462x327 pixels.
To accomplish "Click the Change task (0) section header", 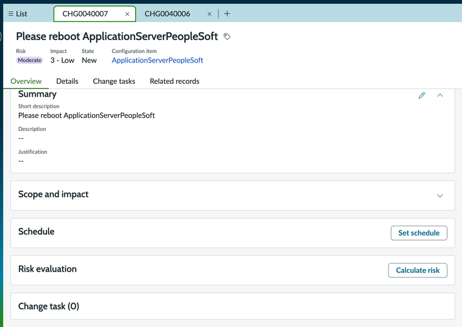I will tap(48, 306).
